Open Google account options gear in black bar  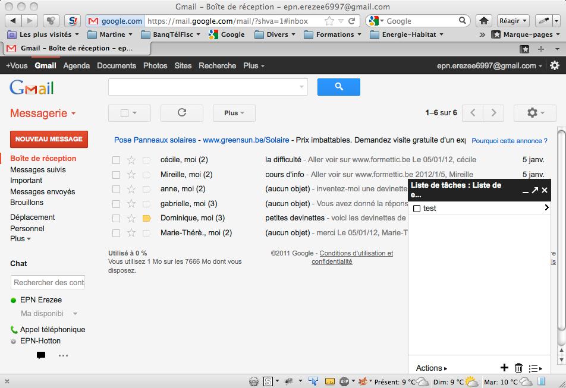pos(555,65)
